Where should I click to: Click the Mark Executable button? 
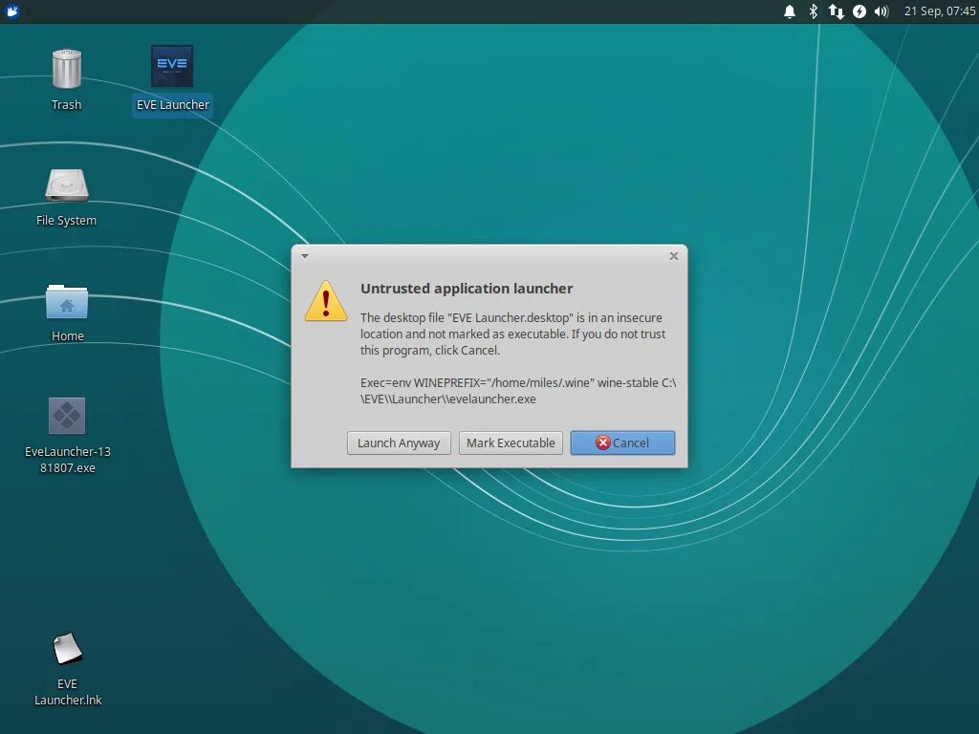click(511, 443)
